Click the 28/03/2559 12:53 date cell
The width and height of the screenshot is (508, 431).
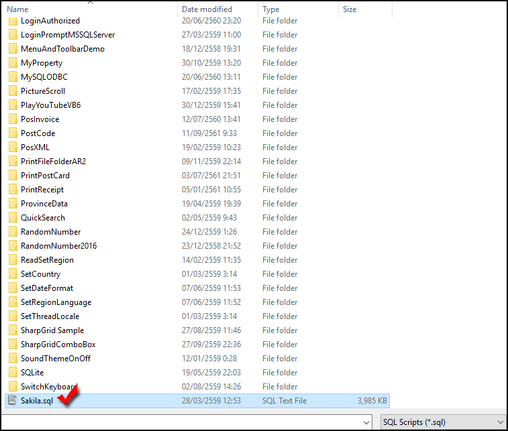click(x=211, y=401)
